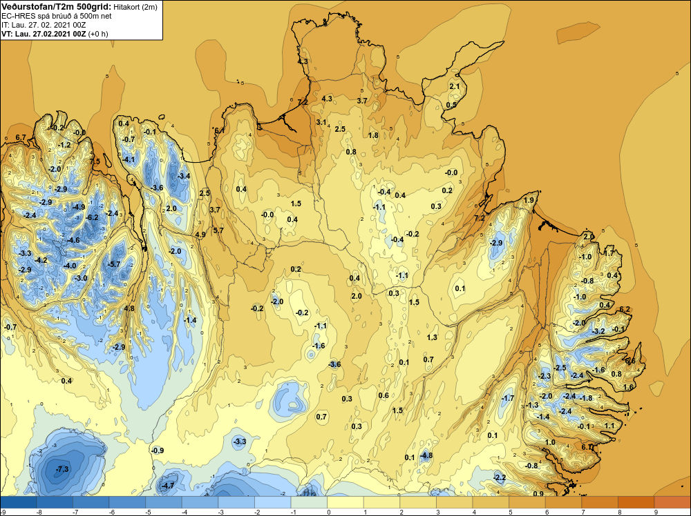Screen dimensions: 691x516
Task: Click the '(+0 h)' forecast offset text
Action: 98,34
